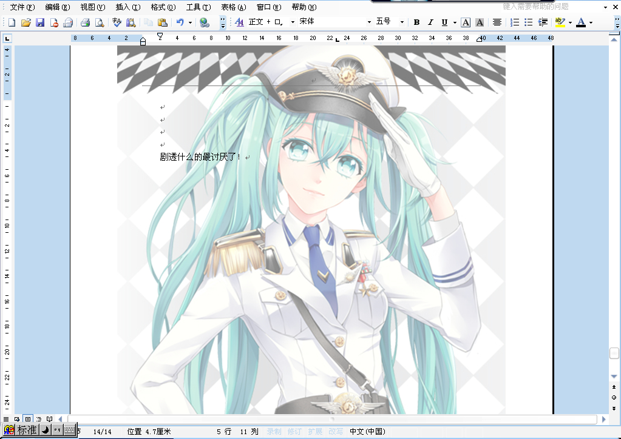This screenshot has width=621, height=439.
Task: Click the next page double-arrow button
Action: (x=614, y=408)
